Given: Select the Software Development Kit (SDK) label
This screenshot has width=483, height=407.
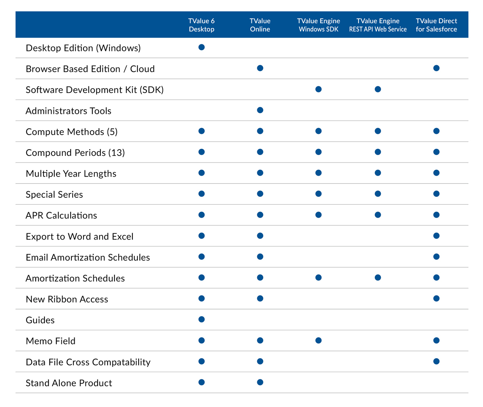Looking at the screenshot, I should (x=95, y=90).
